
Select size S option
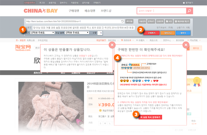100,123
